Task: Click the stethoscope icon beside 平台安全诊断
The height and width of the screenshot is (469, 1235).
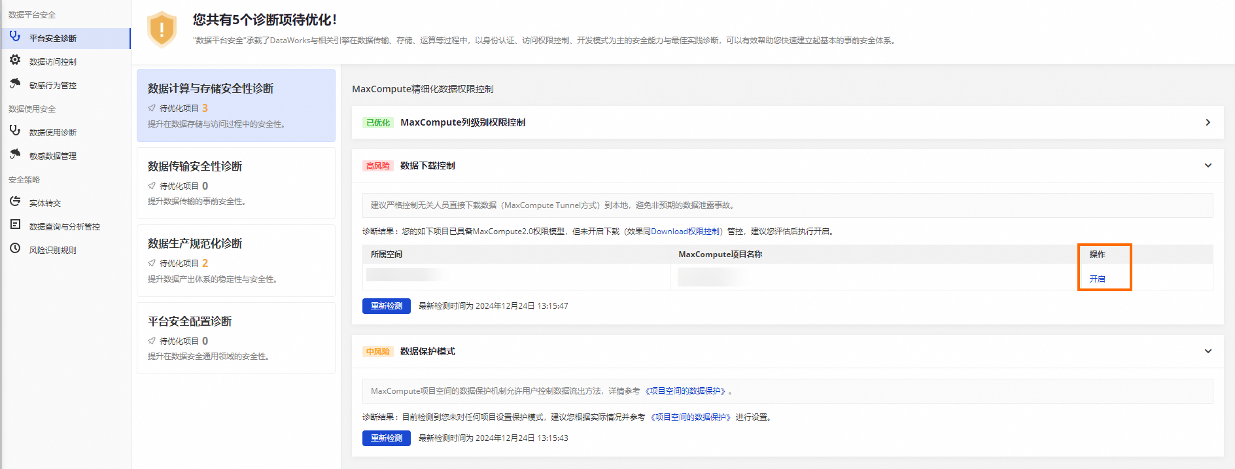Action: [x=15, y=37]
